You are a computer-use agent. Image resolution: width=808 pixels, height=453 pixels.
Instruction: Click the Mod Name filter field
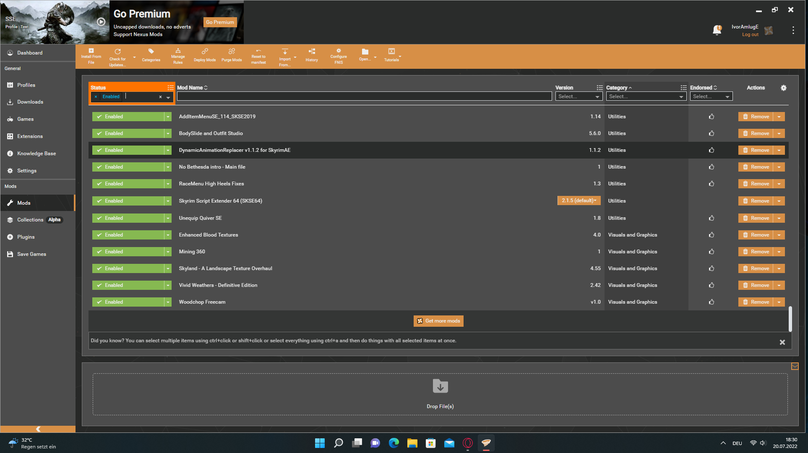tap(364, 96)
